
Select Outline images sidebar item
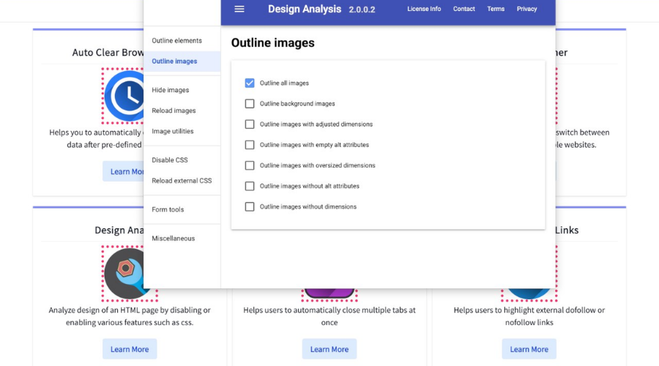(x=182, y=61)
